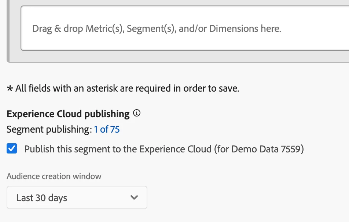Click the 'Segment publishing:' label text
349x222 pixels.
(48, 129)
